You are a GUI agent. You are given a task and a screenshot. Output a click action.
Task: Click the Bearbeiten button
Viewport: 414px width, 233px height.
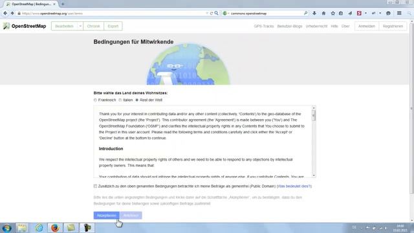coord(64,26)
